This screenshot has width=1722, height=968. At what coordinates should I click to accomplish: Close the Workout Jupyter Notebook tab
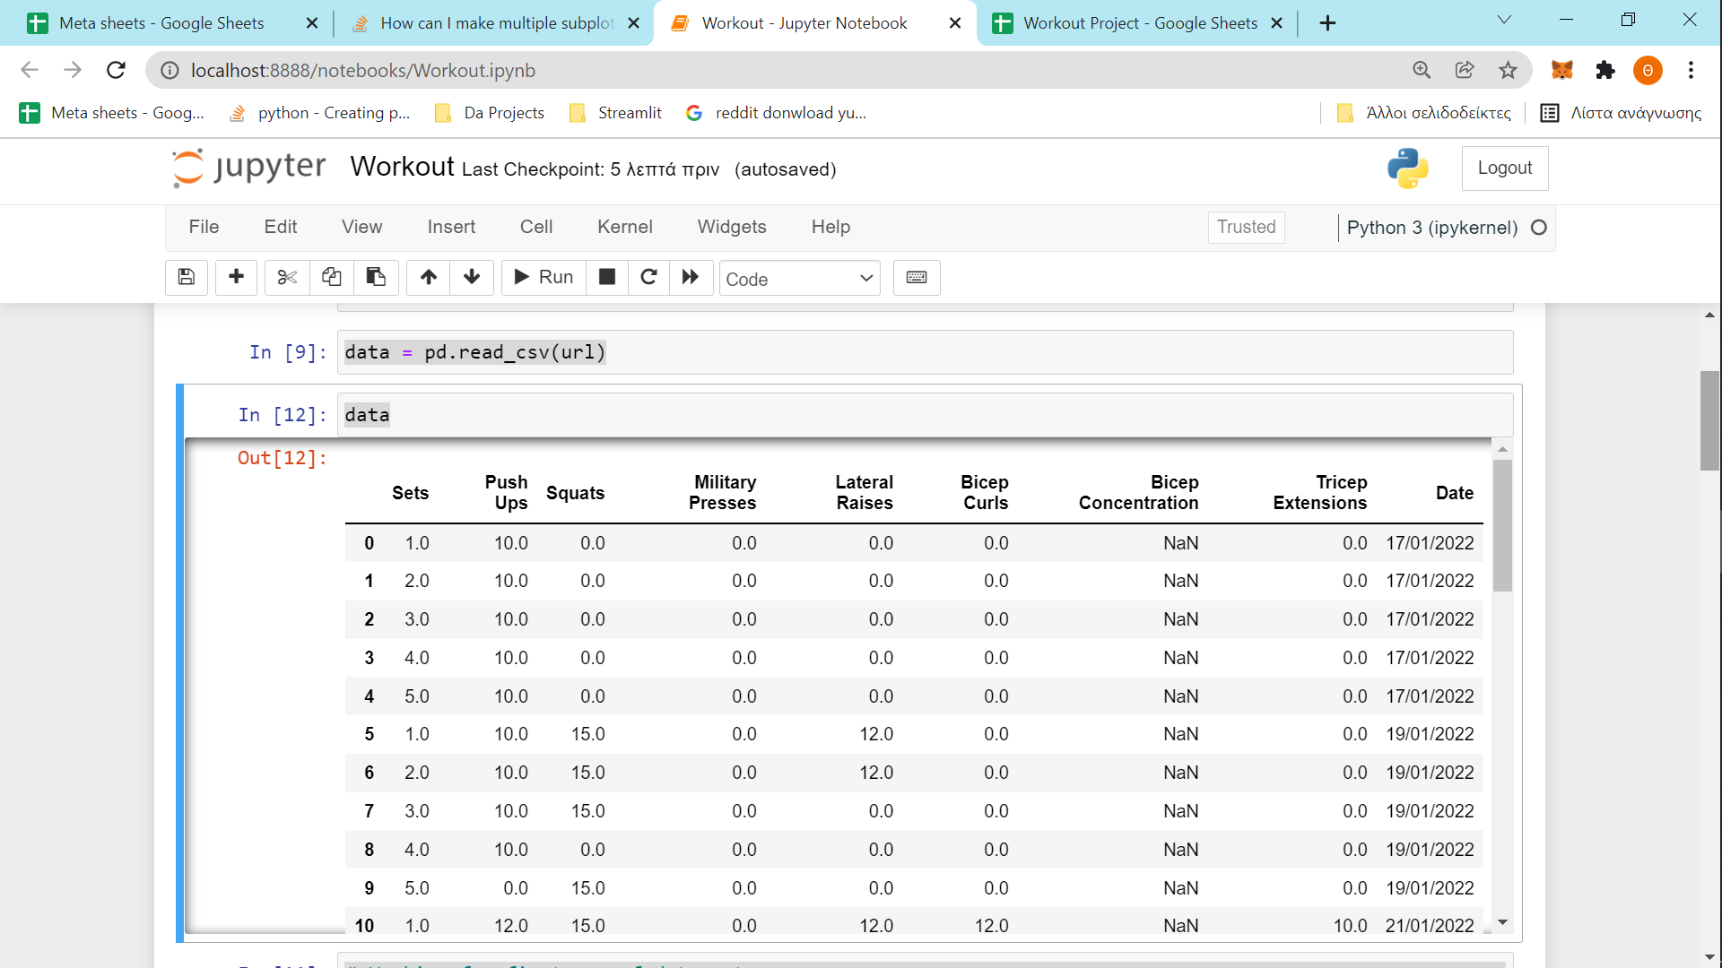955,23
